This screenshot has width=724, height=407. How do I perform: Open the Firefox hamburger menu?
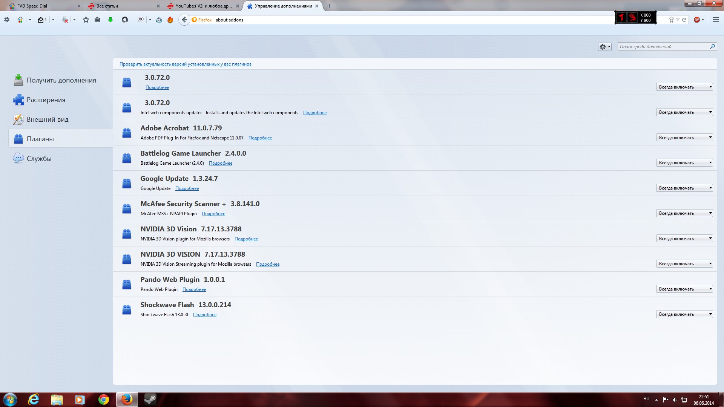(716, 20)
